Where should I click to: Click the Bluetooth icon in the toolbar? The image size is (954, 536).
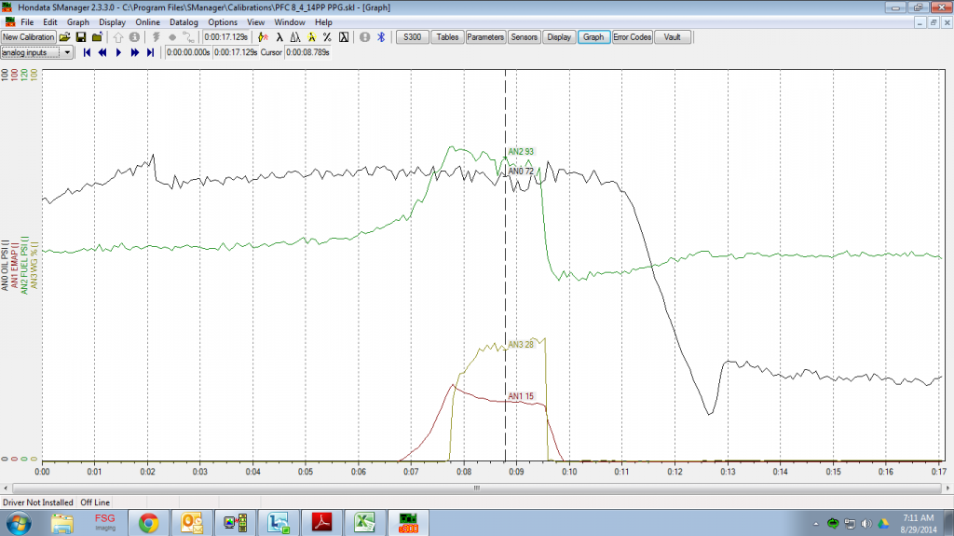click(380, 37)
